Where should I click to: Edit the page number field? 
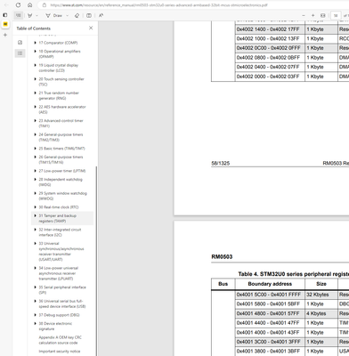[x=336, y=15]
